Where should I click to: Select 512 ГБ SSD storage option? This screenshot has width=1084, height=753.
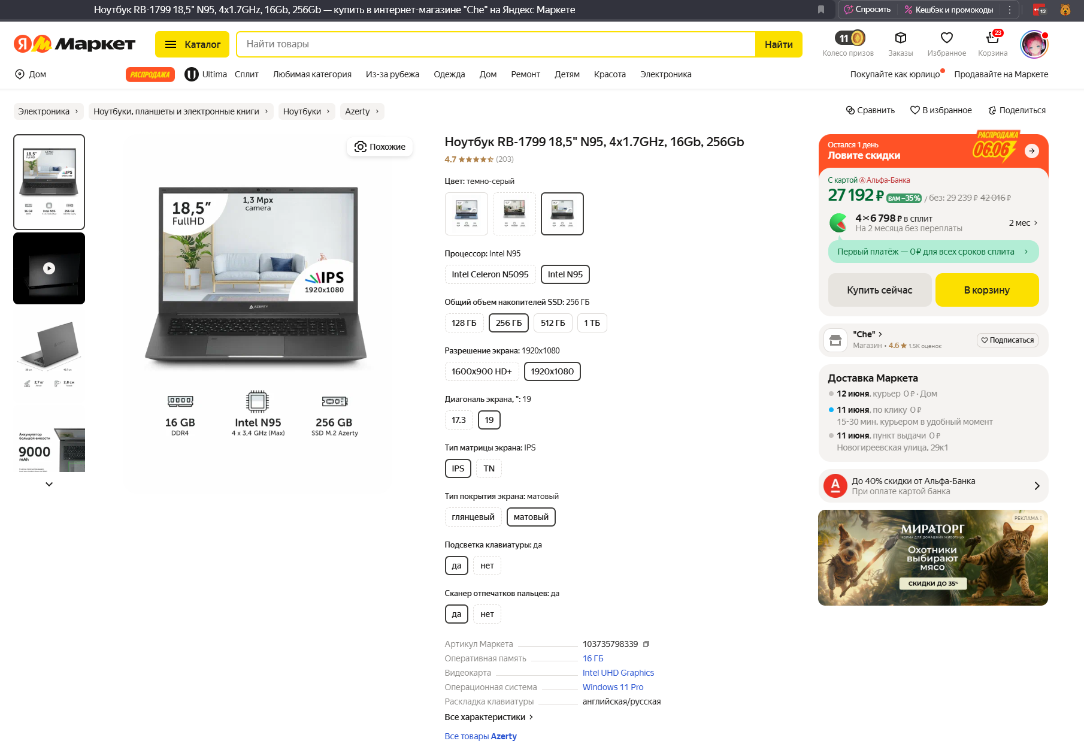pos(552,323)
